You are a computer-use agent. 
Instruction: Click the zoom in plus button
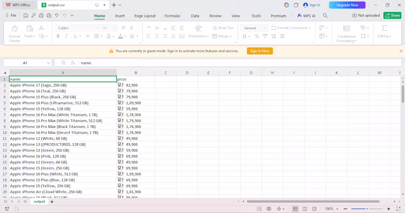pos(388,209)
